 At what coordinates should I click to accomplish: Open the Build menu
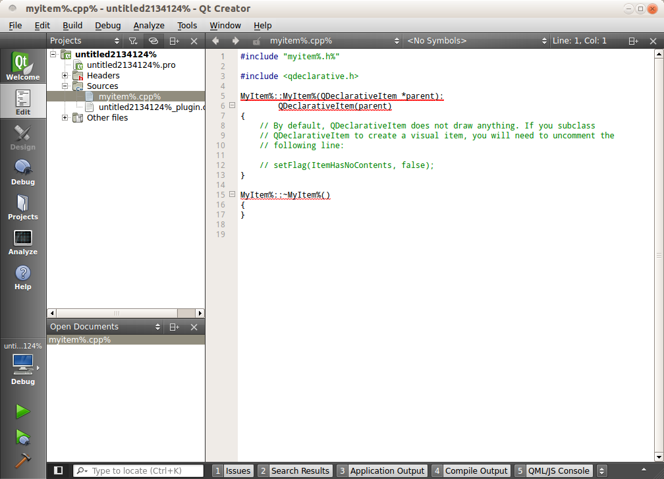(x=72, y=26)
